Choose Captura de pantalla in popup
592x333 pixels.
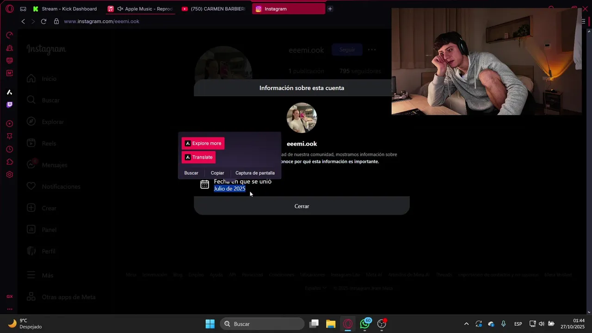(255, 173)
